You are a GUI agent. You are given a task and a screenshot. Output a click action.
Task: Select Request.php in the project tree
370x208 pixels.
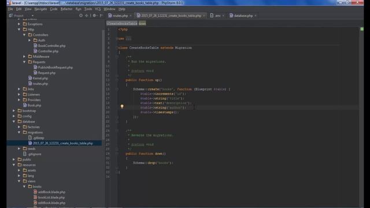coord(47,73)
